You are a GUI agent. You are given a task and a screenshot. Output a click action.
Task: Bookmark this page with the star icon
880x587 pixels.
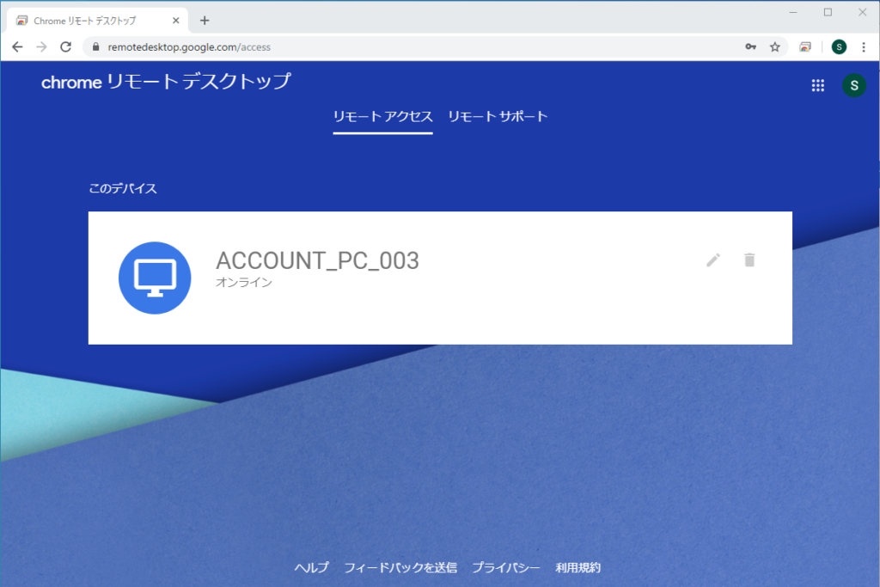(x=775, y=47)
